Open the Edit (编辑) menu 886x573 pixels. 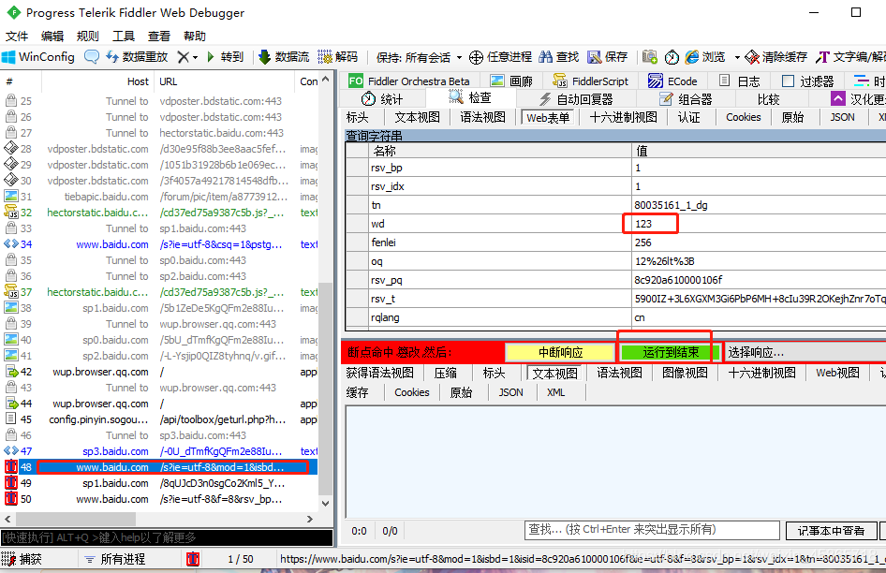pos(52,37)
